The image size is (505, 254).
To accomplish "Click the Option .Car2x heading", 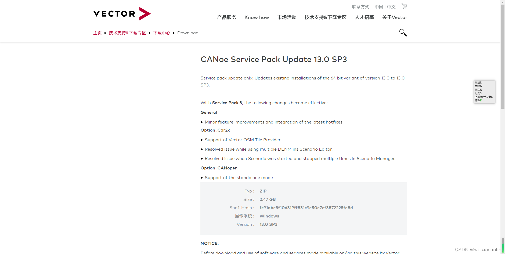I will click(215, 130).
